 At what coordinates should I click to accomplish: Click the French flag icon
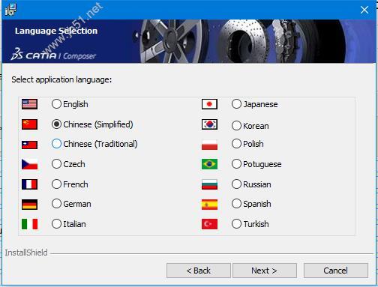(29, 184)
